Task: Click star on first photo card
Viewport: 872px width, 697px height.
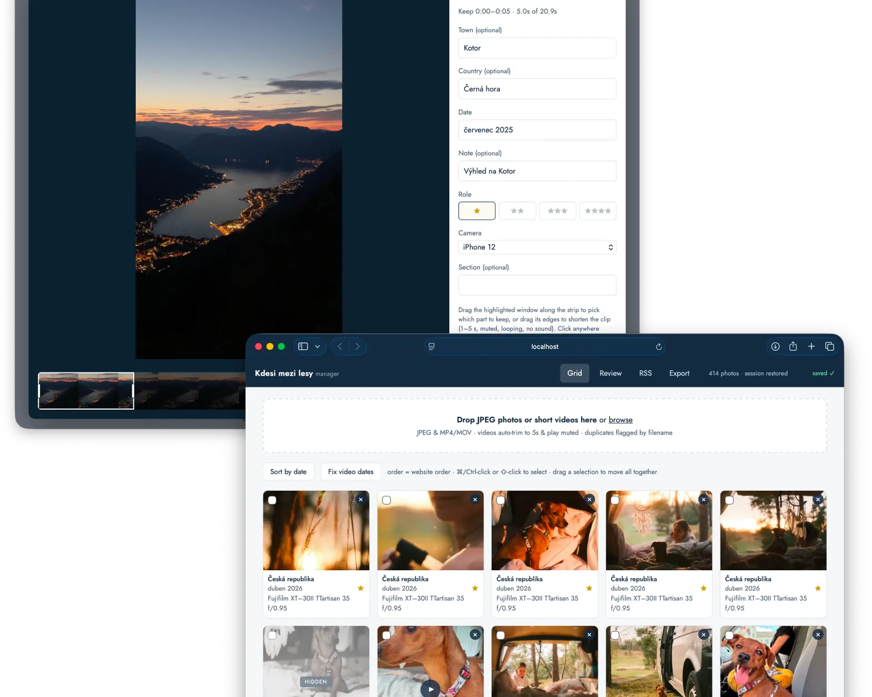Action: tap(361, 588)
